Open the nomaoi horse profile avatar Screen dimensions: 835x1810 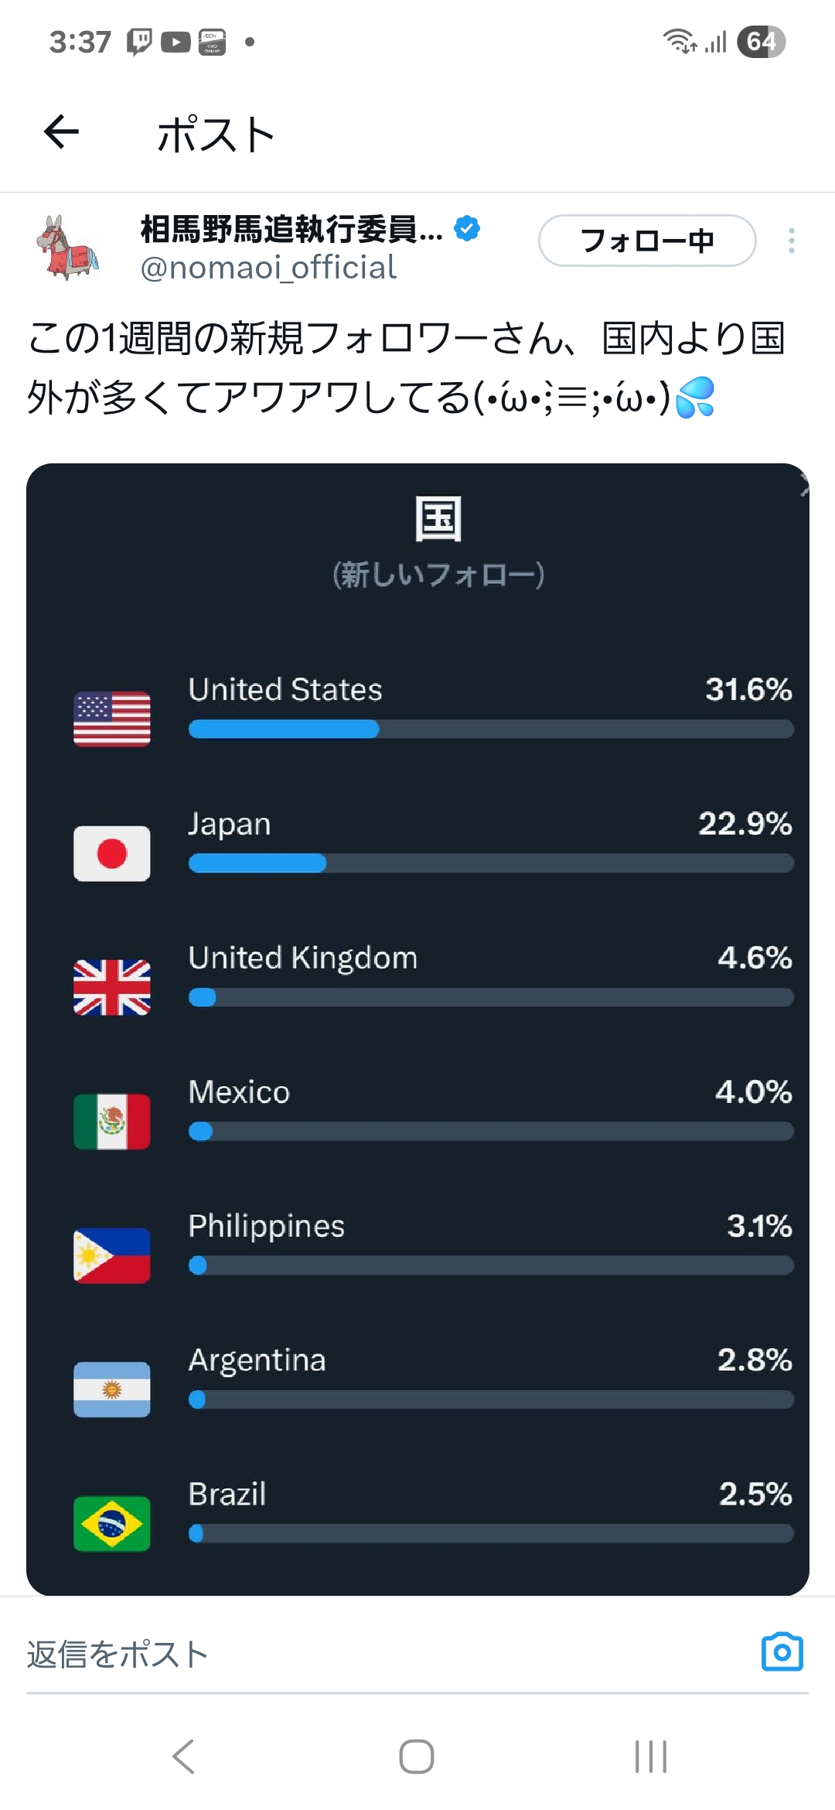click(68, 248)
